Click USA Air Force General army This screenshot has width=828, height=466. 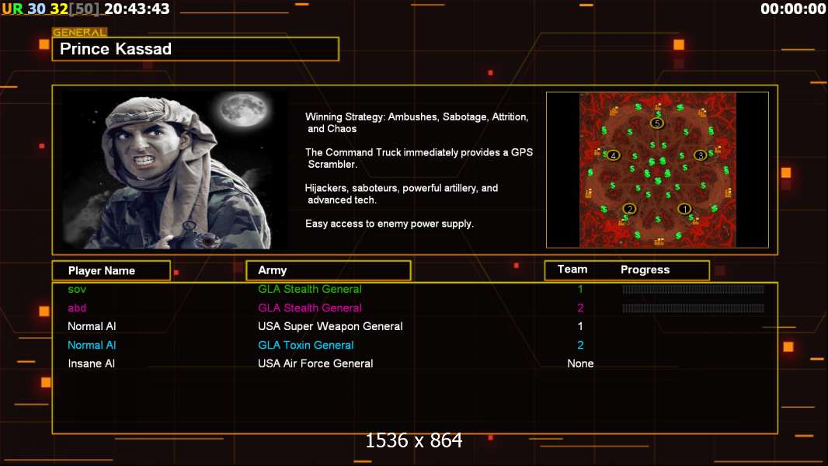coord(315,363)
